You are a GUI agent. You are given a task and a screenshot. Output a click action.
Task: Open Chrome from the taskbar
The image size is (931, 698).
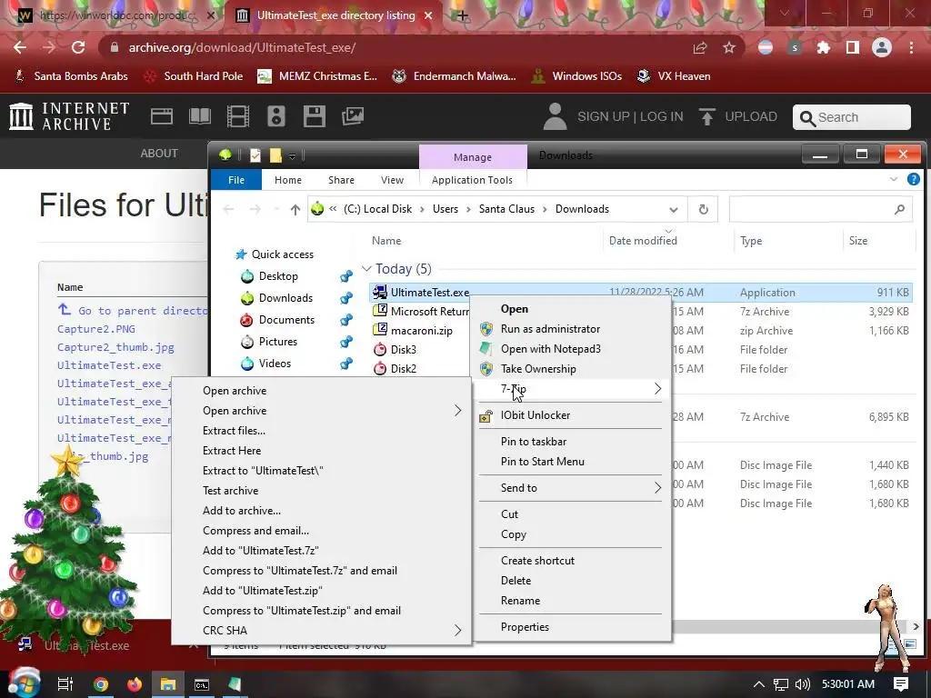(101, 684)
